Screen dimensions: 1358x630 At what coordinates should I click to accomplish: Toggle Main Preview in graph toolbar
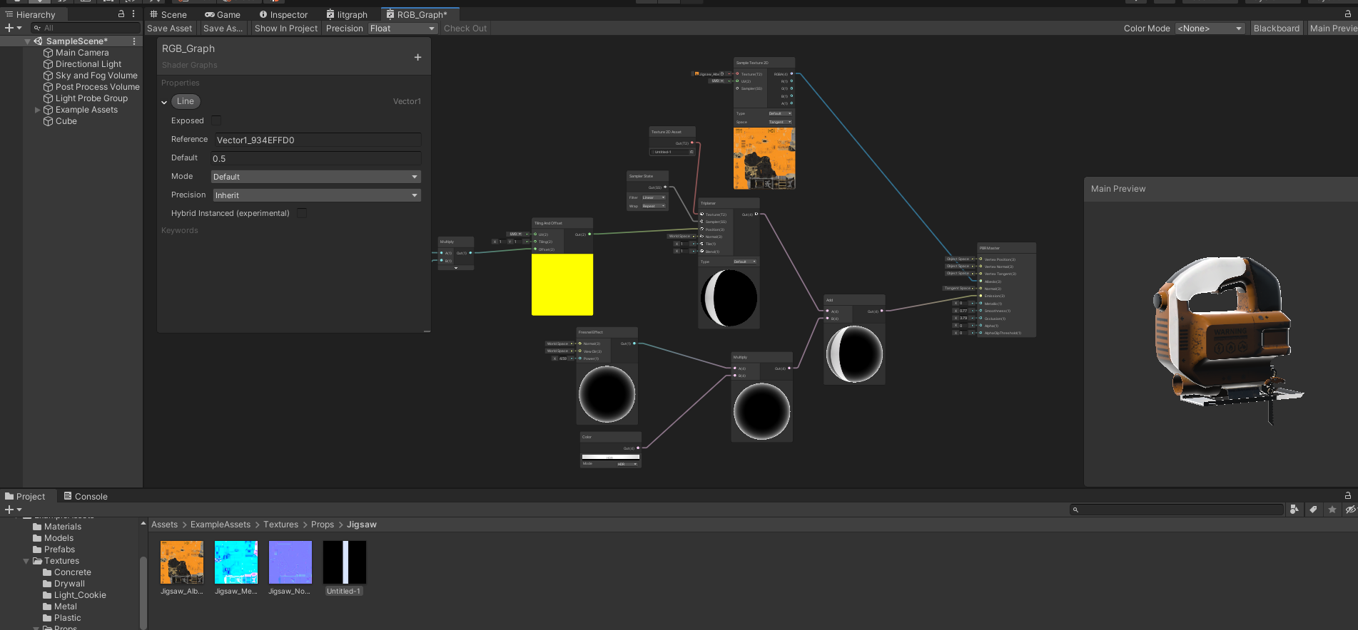coord(1332,29)
